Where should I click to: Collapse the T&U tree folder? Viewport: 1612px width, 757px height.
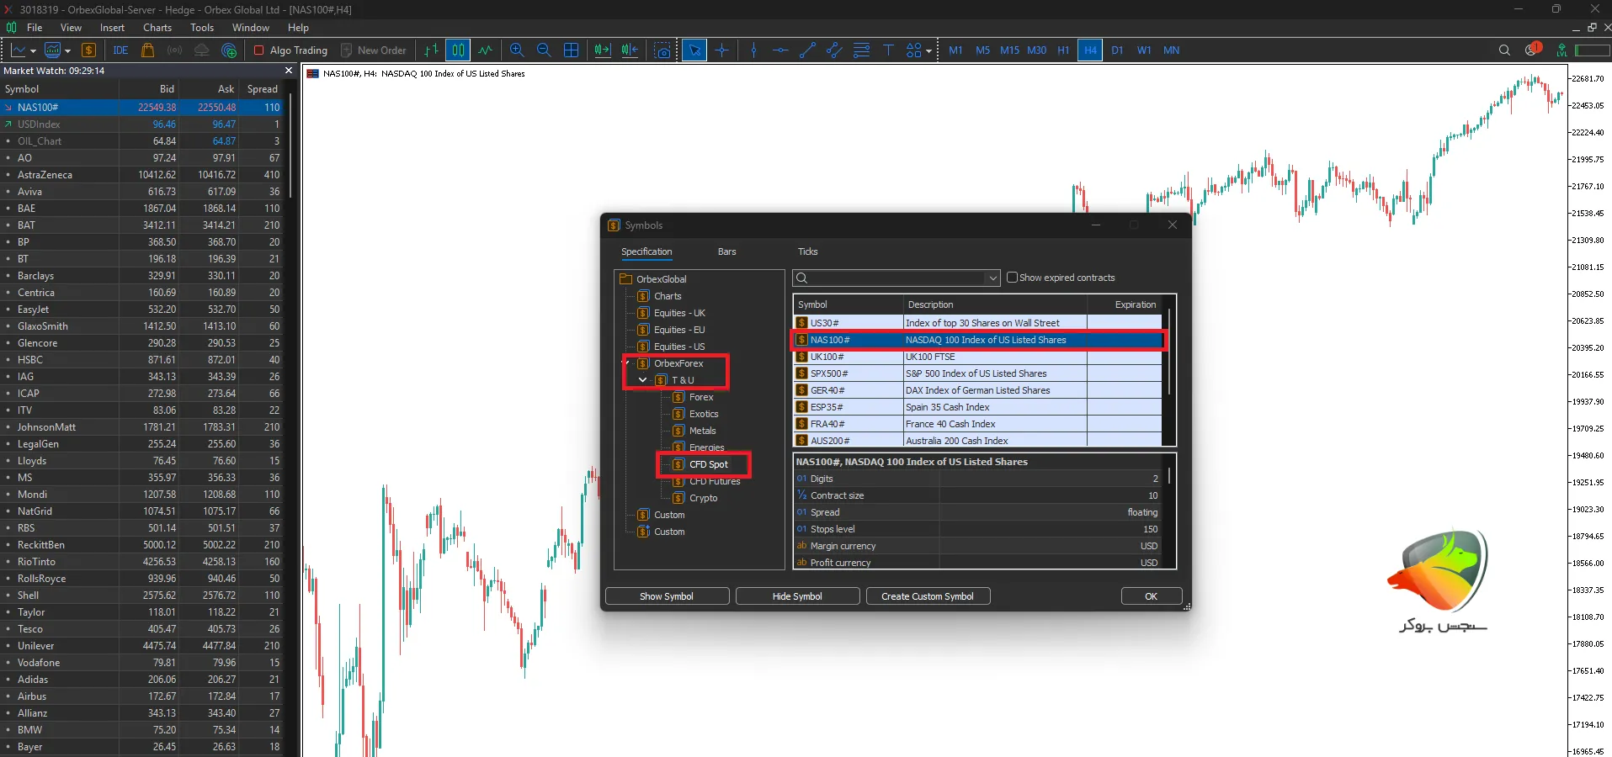(x=643, y=380)
